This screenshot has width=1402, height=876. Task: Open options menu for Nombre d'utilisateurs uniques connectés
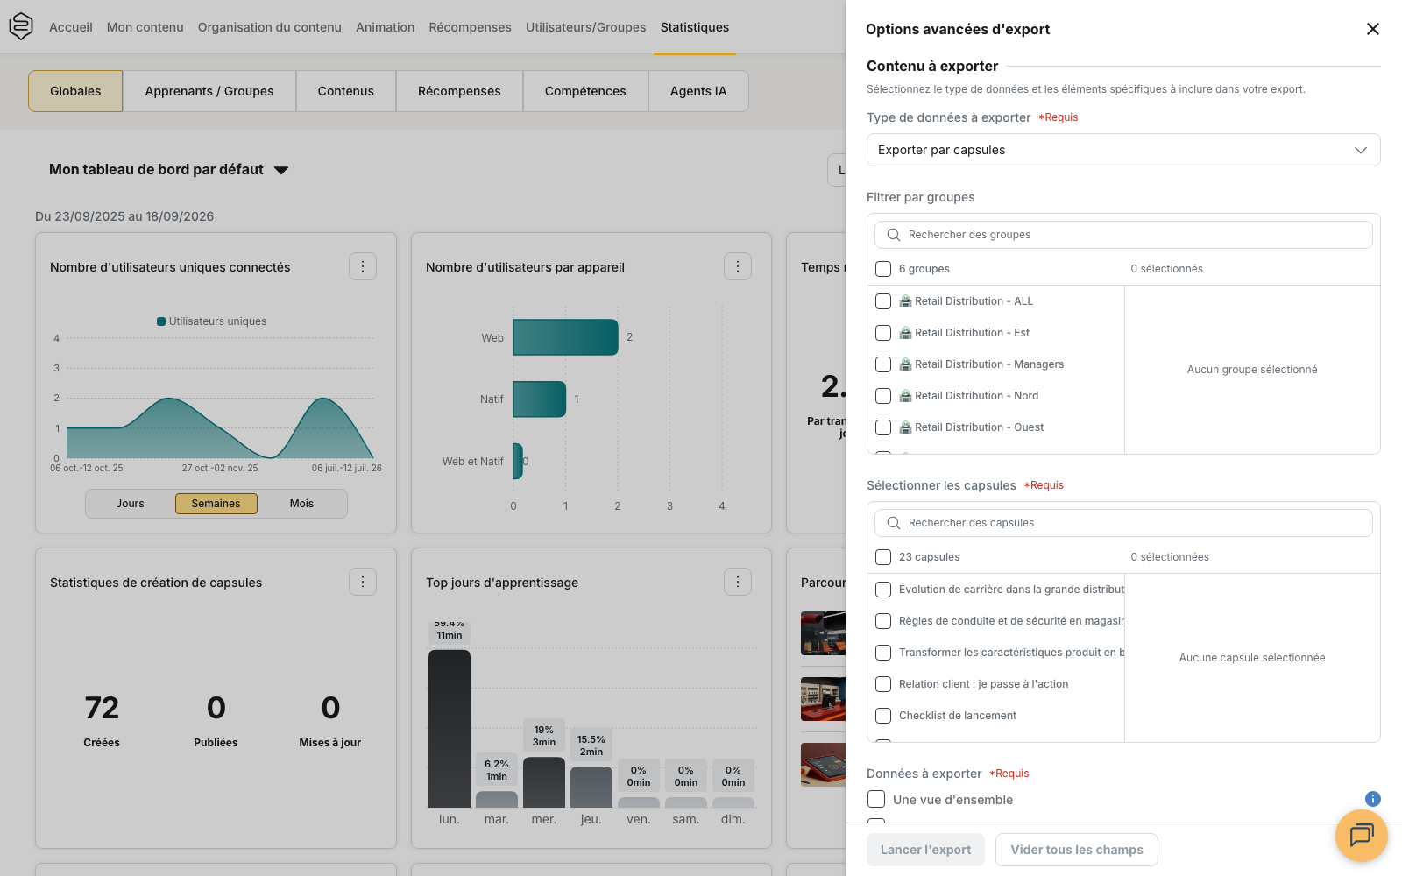pos(363,266)
